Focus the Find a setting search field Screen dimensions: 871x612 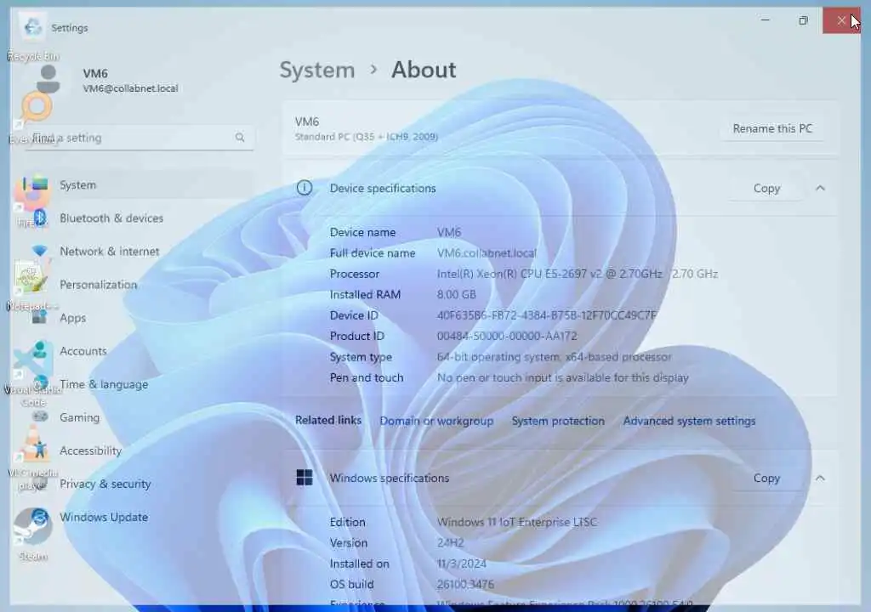tap(139, 138)
